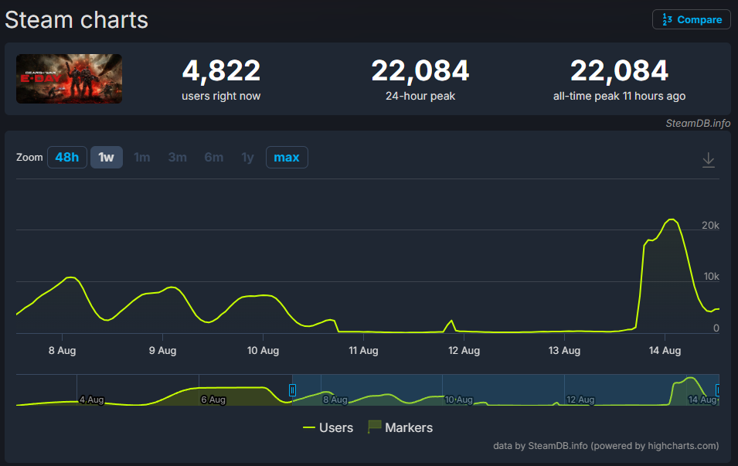Grab the right navigator range handle

click(717, 390)
